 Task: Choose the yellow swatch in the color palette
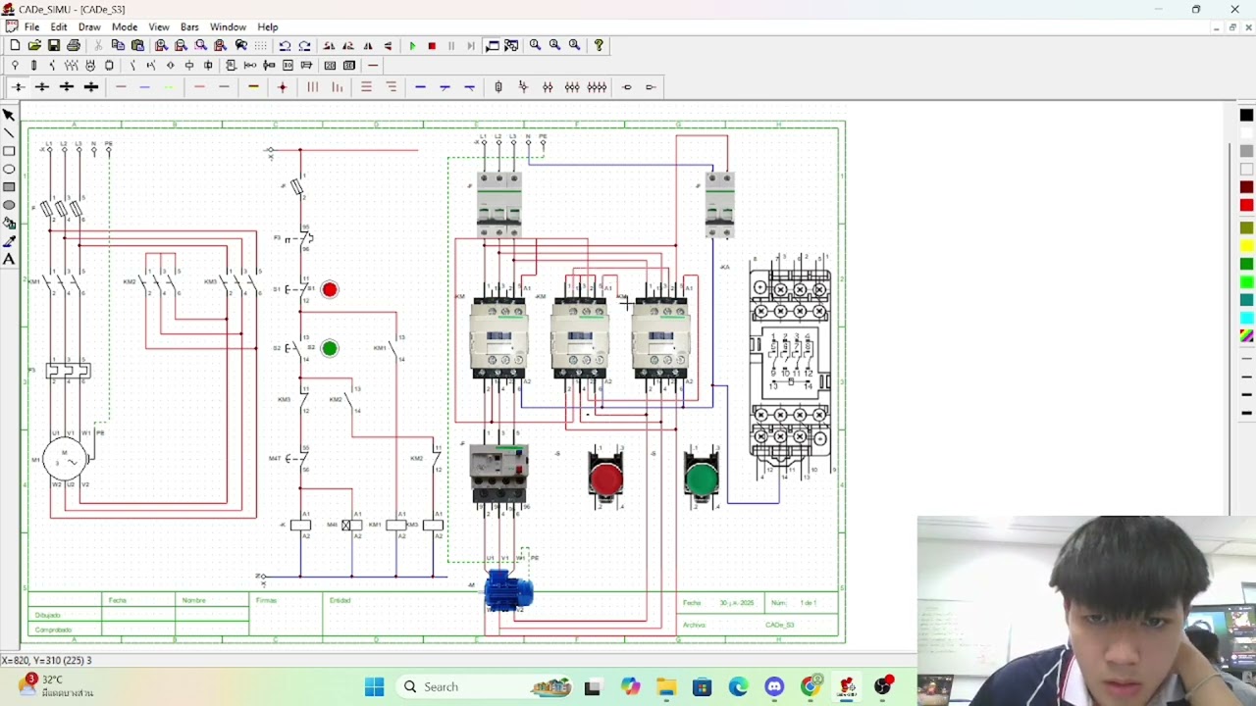tap(1246, 246)
